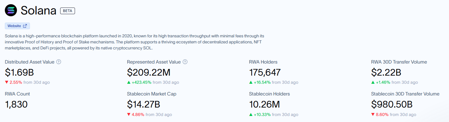449x122 pixels.
Task: Click green up arrow beside +1.46%
Action: click(373, 82)
